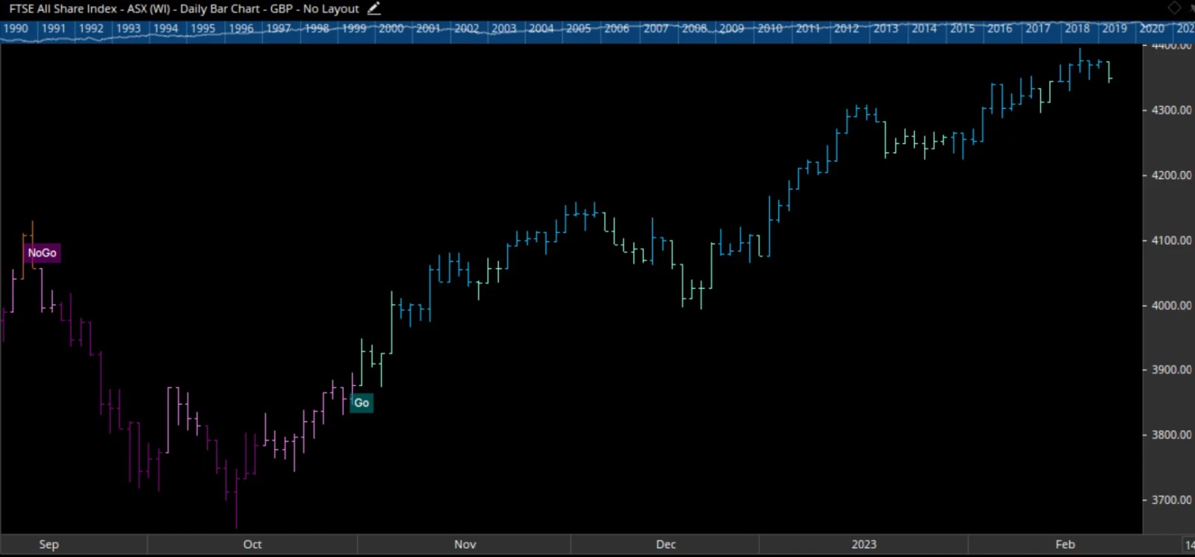Click the Feb label on date axis
This screenshot has width=1195, height=557.
click(1065, 544)
